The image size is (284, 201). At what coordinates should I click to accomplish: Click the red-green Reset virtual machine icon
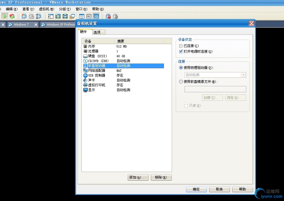(x=12, y=16)
